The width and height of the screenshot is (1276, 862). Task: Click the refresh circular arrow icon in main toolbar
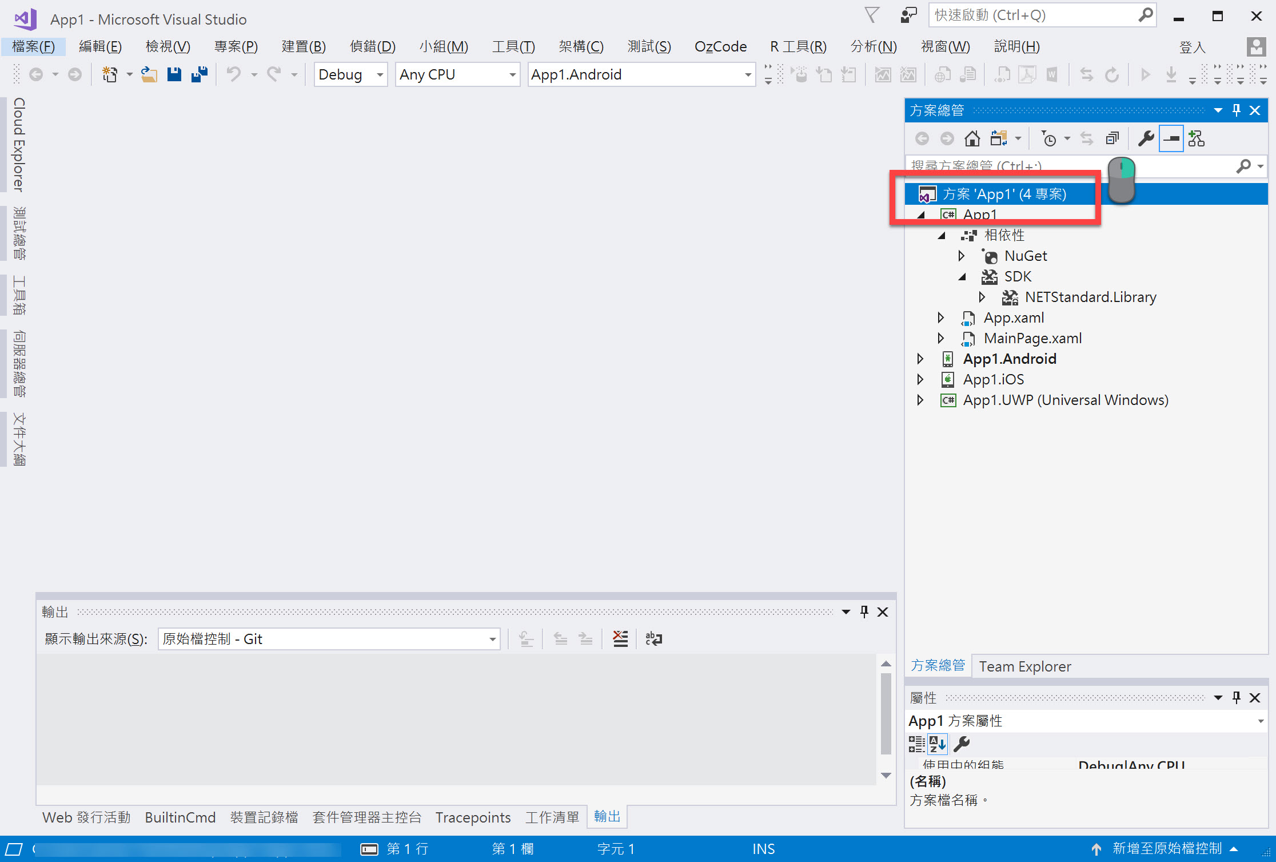1112,74
